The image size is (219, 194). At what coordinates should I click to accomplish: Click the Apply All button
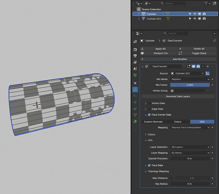159,49
